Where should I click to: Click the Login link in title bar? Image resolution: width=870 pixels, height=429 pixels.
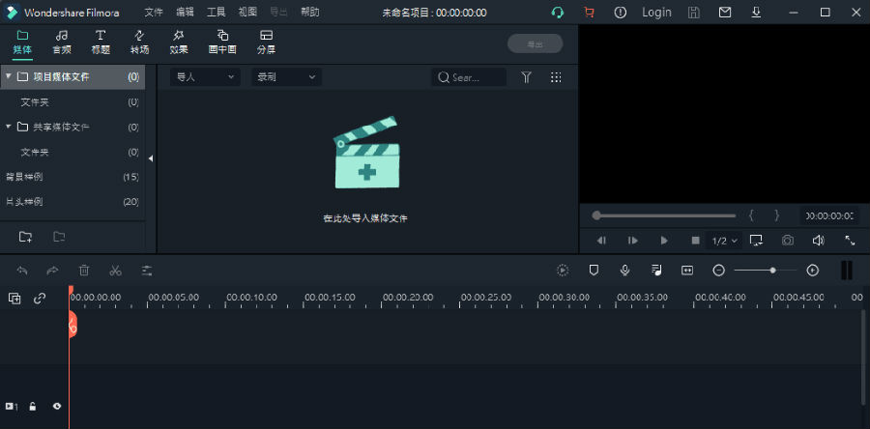pyautogui.click(x=656, y=13)
